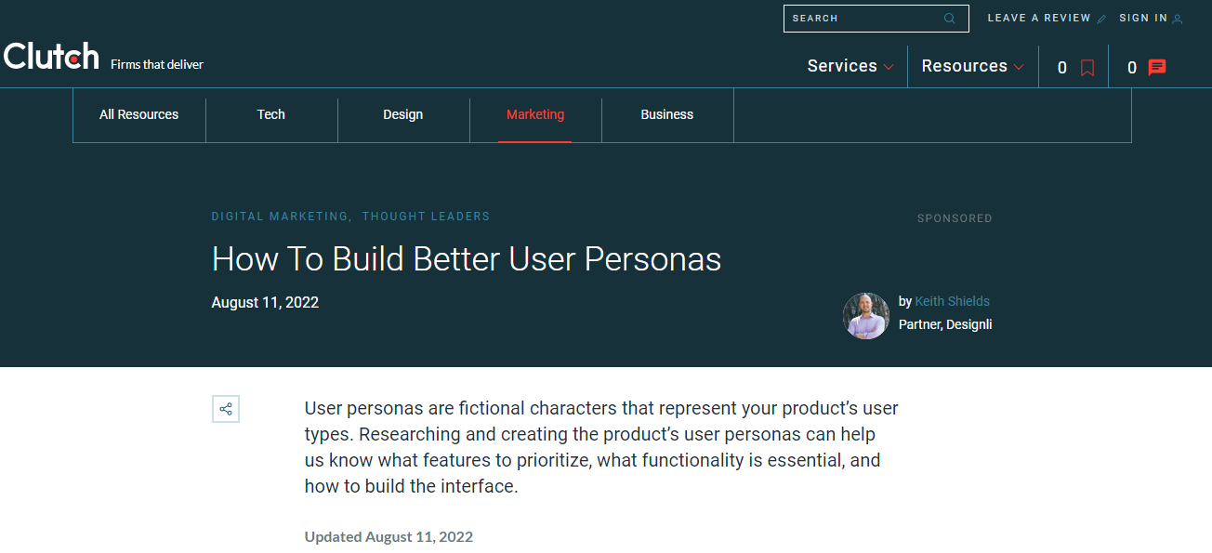The height and width of the screenshot is (553, 1212).
Task: Switch to the Tech tab
Action: point(271,114)
